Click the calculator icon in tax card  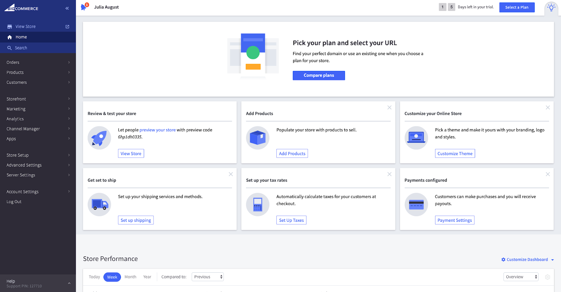click(258, 205)
